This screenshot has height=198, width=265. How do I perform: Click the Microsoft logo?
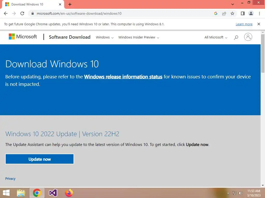click(23, 37)
